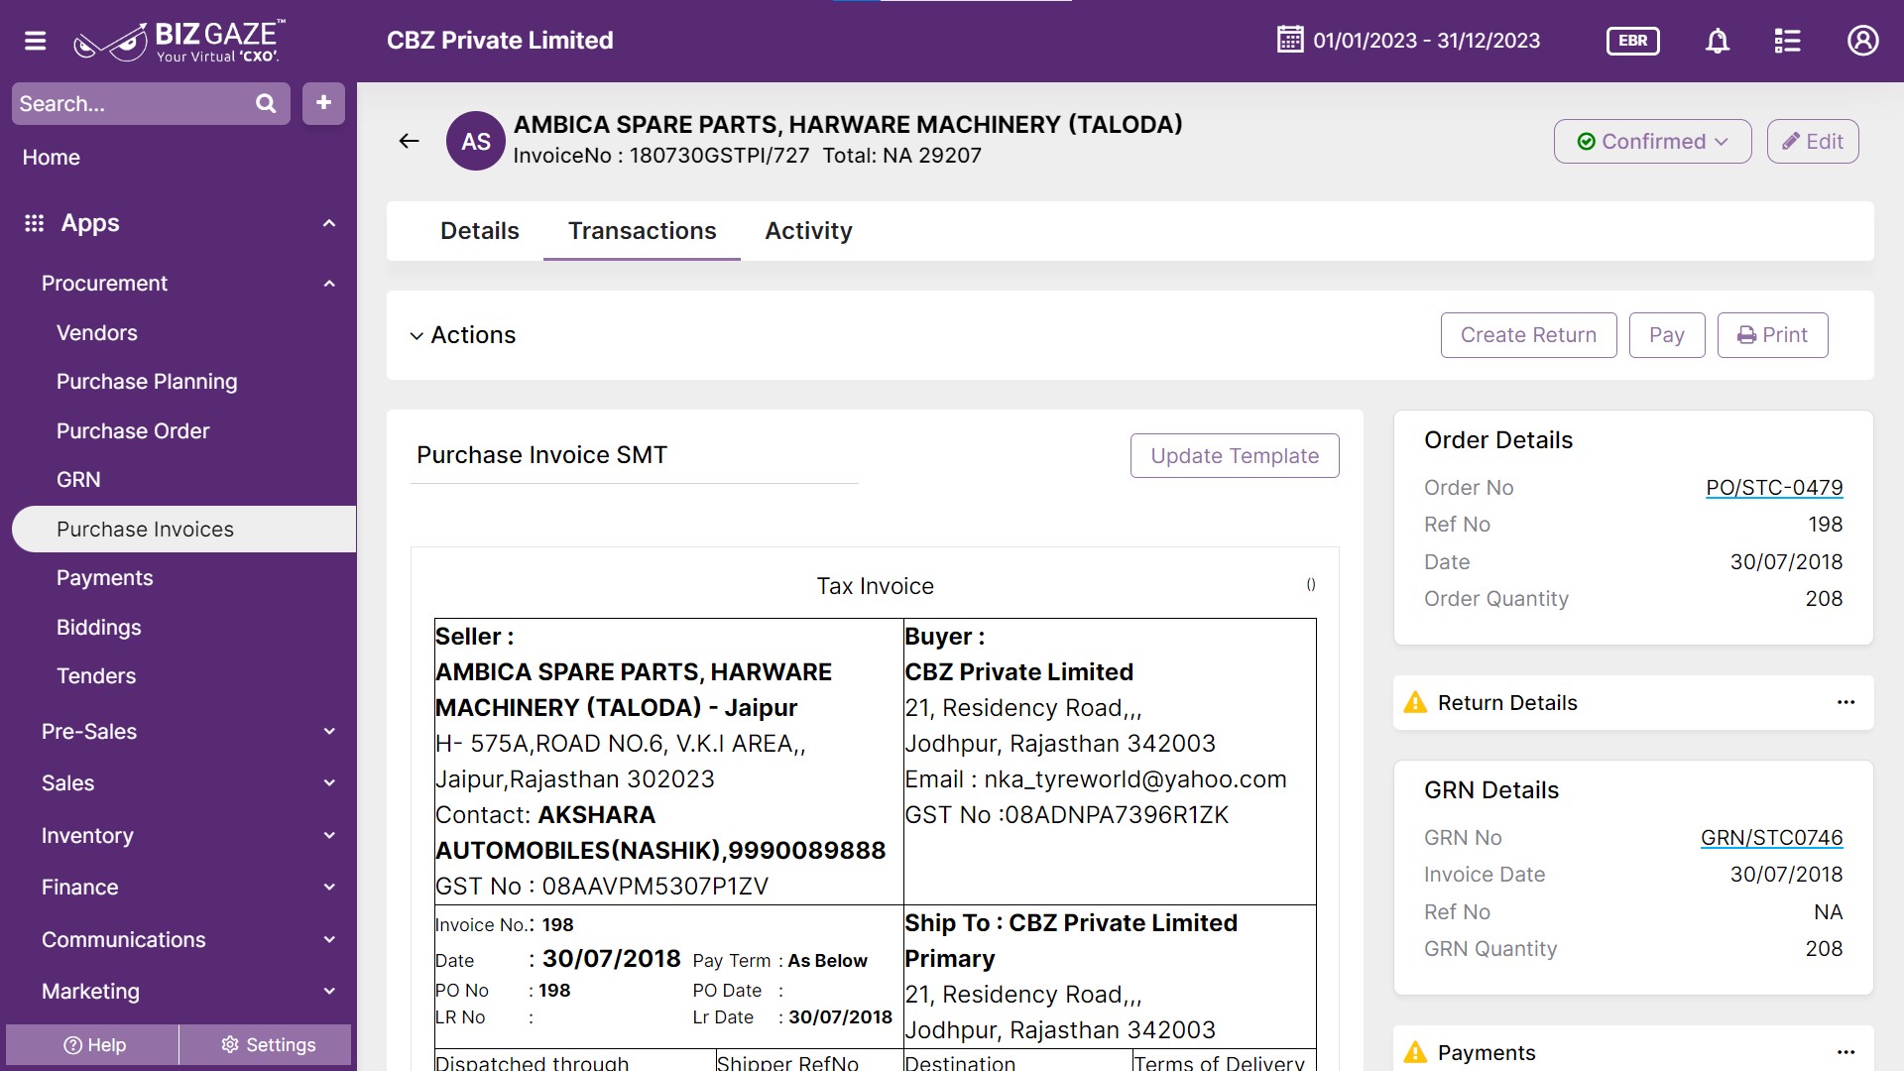Open Vendors in Procurement

point(97,333)
